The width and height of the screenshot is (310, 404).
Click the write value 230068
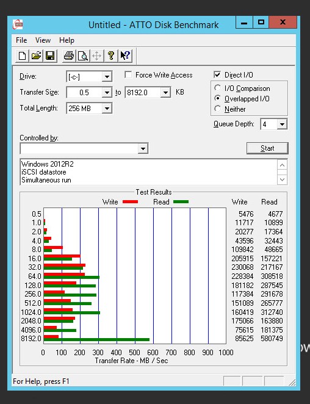(242, 267)
